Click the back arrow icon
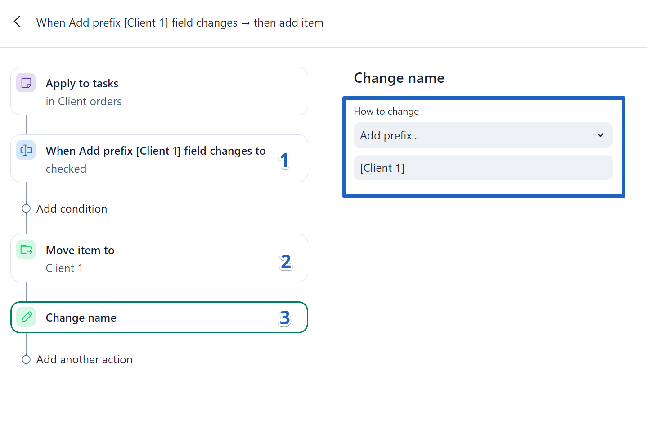647x425 pixels. (x=17, y=22)
